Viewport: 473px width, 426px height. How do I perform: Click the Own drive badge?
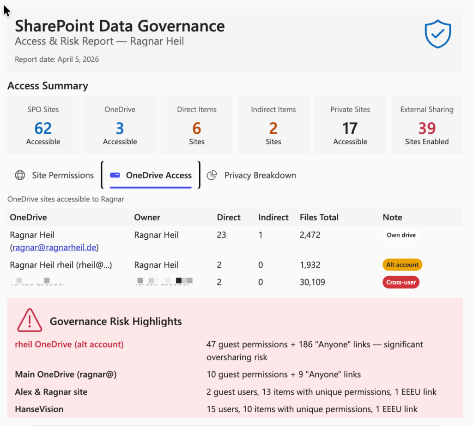point(401,235)
